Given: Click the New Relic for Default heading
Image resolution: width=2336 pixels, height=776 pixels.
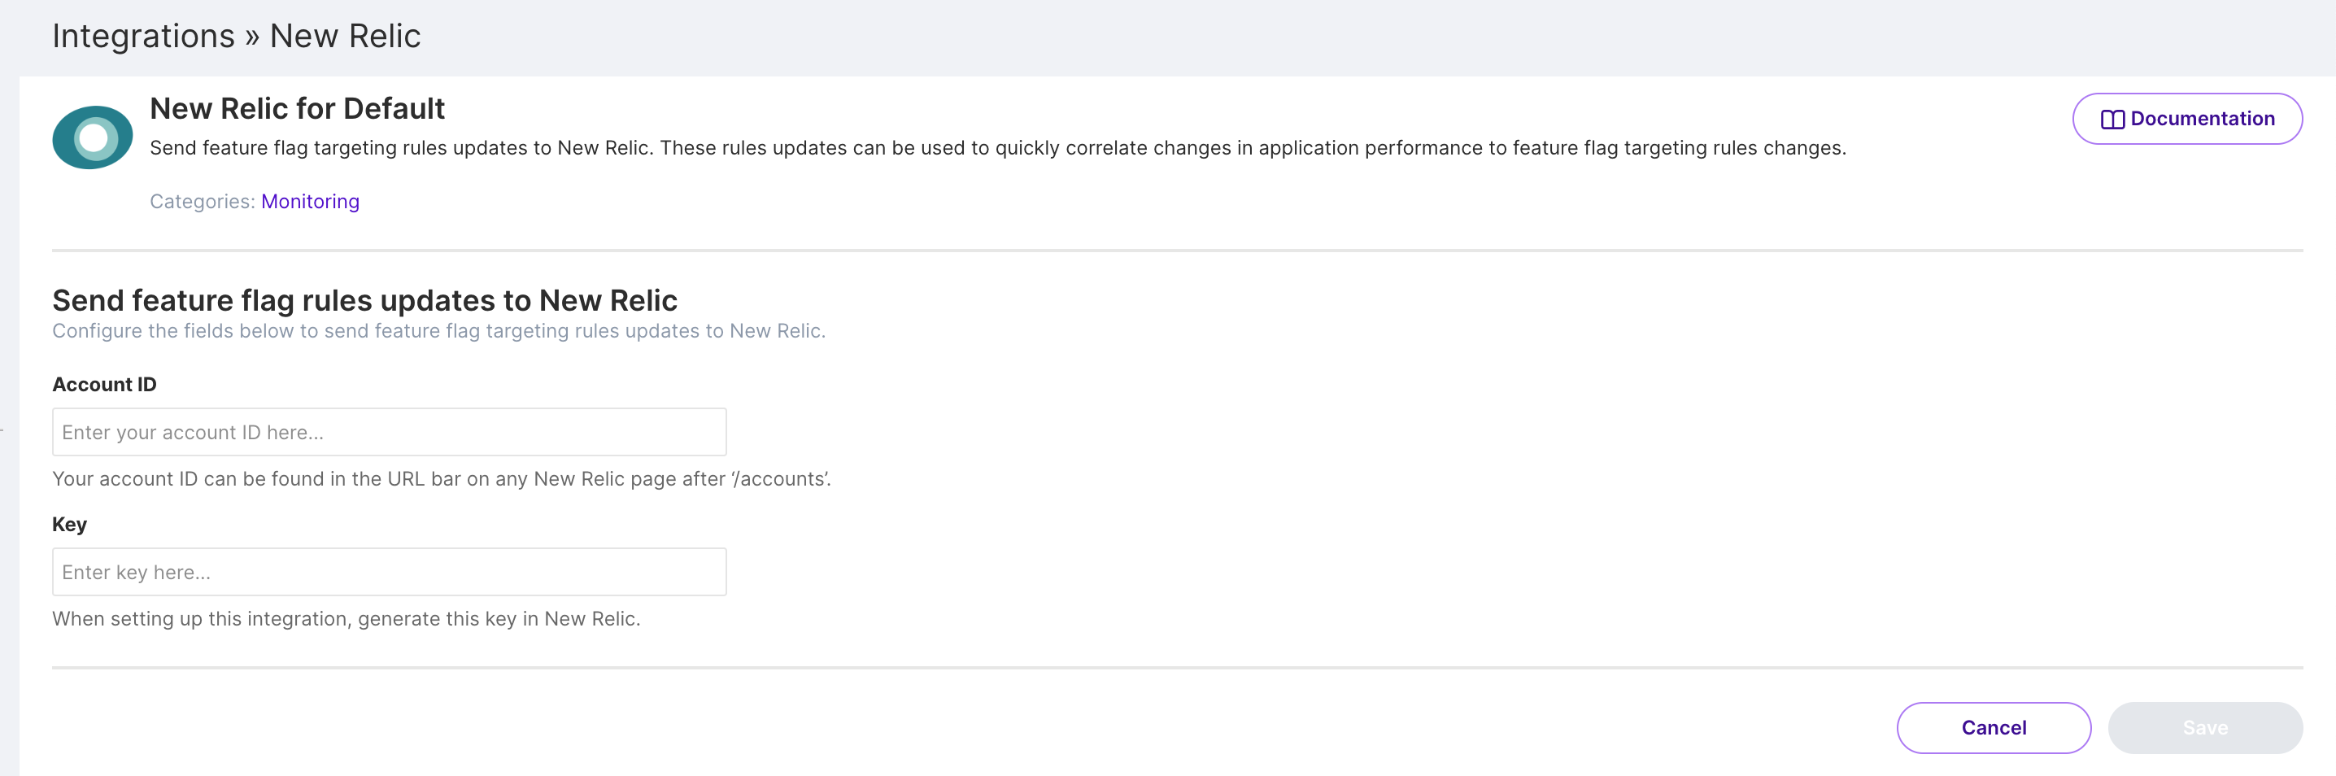Looking at the screenshot, I should [297, 109].
